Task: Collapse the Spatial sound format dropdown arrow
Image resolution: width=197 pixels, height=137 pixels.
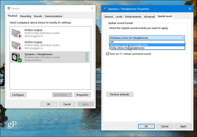Action: coord(183,38)
